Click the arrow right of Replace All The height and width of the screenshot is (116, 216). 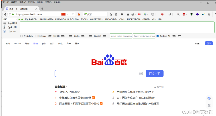pyautogui.click(x=174, y=36)
